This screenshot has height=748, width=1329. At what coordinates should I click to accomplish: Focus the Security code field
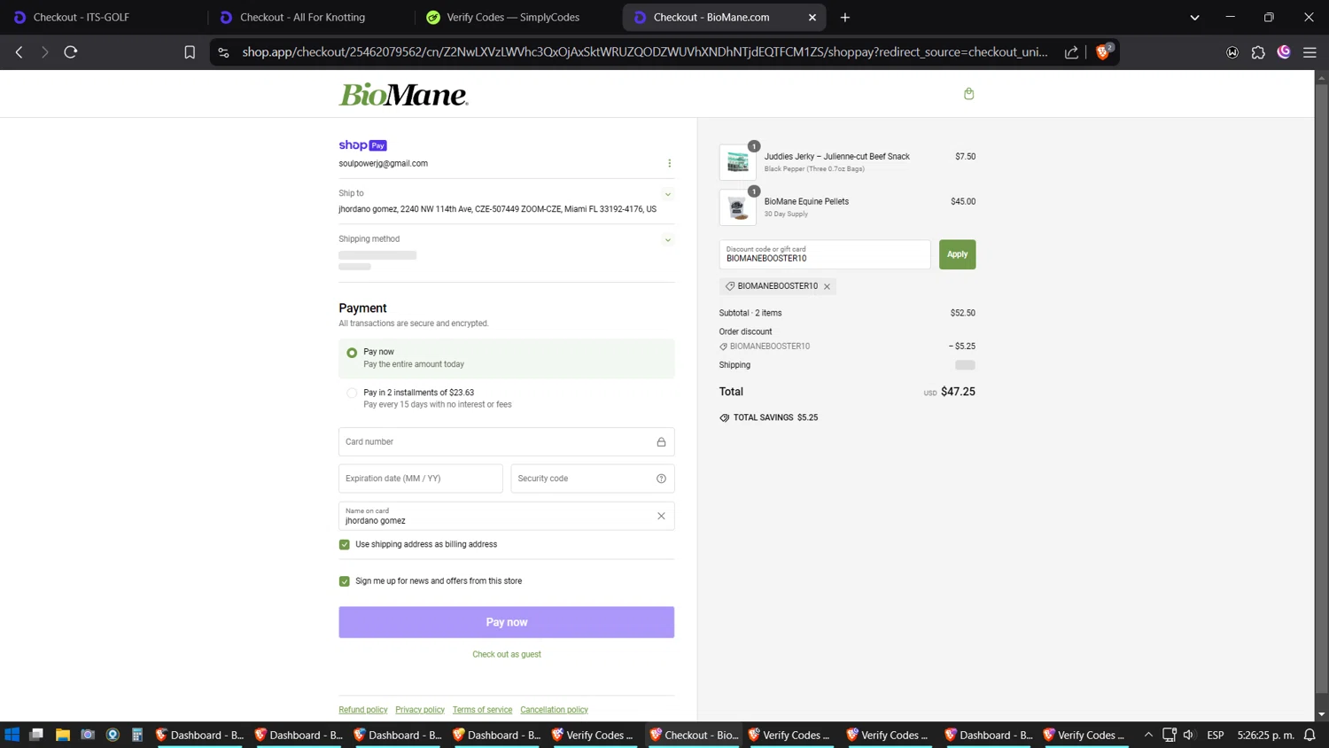click(592, 479)
